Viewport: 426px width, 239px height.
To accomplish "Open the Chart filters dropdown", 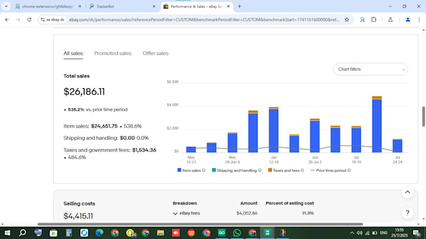I will [370, 69].
